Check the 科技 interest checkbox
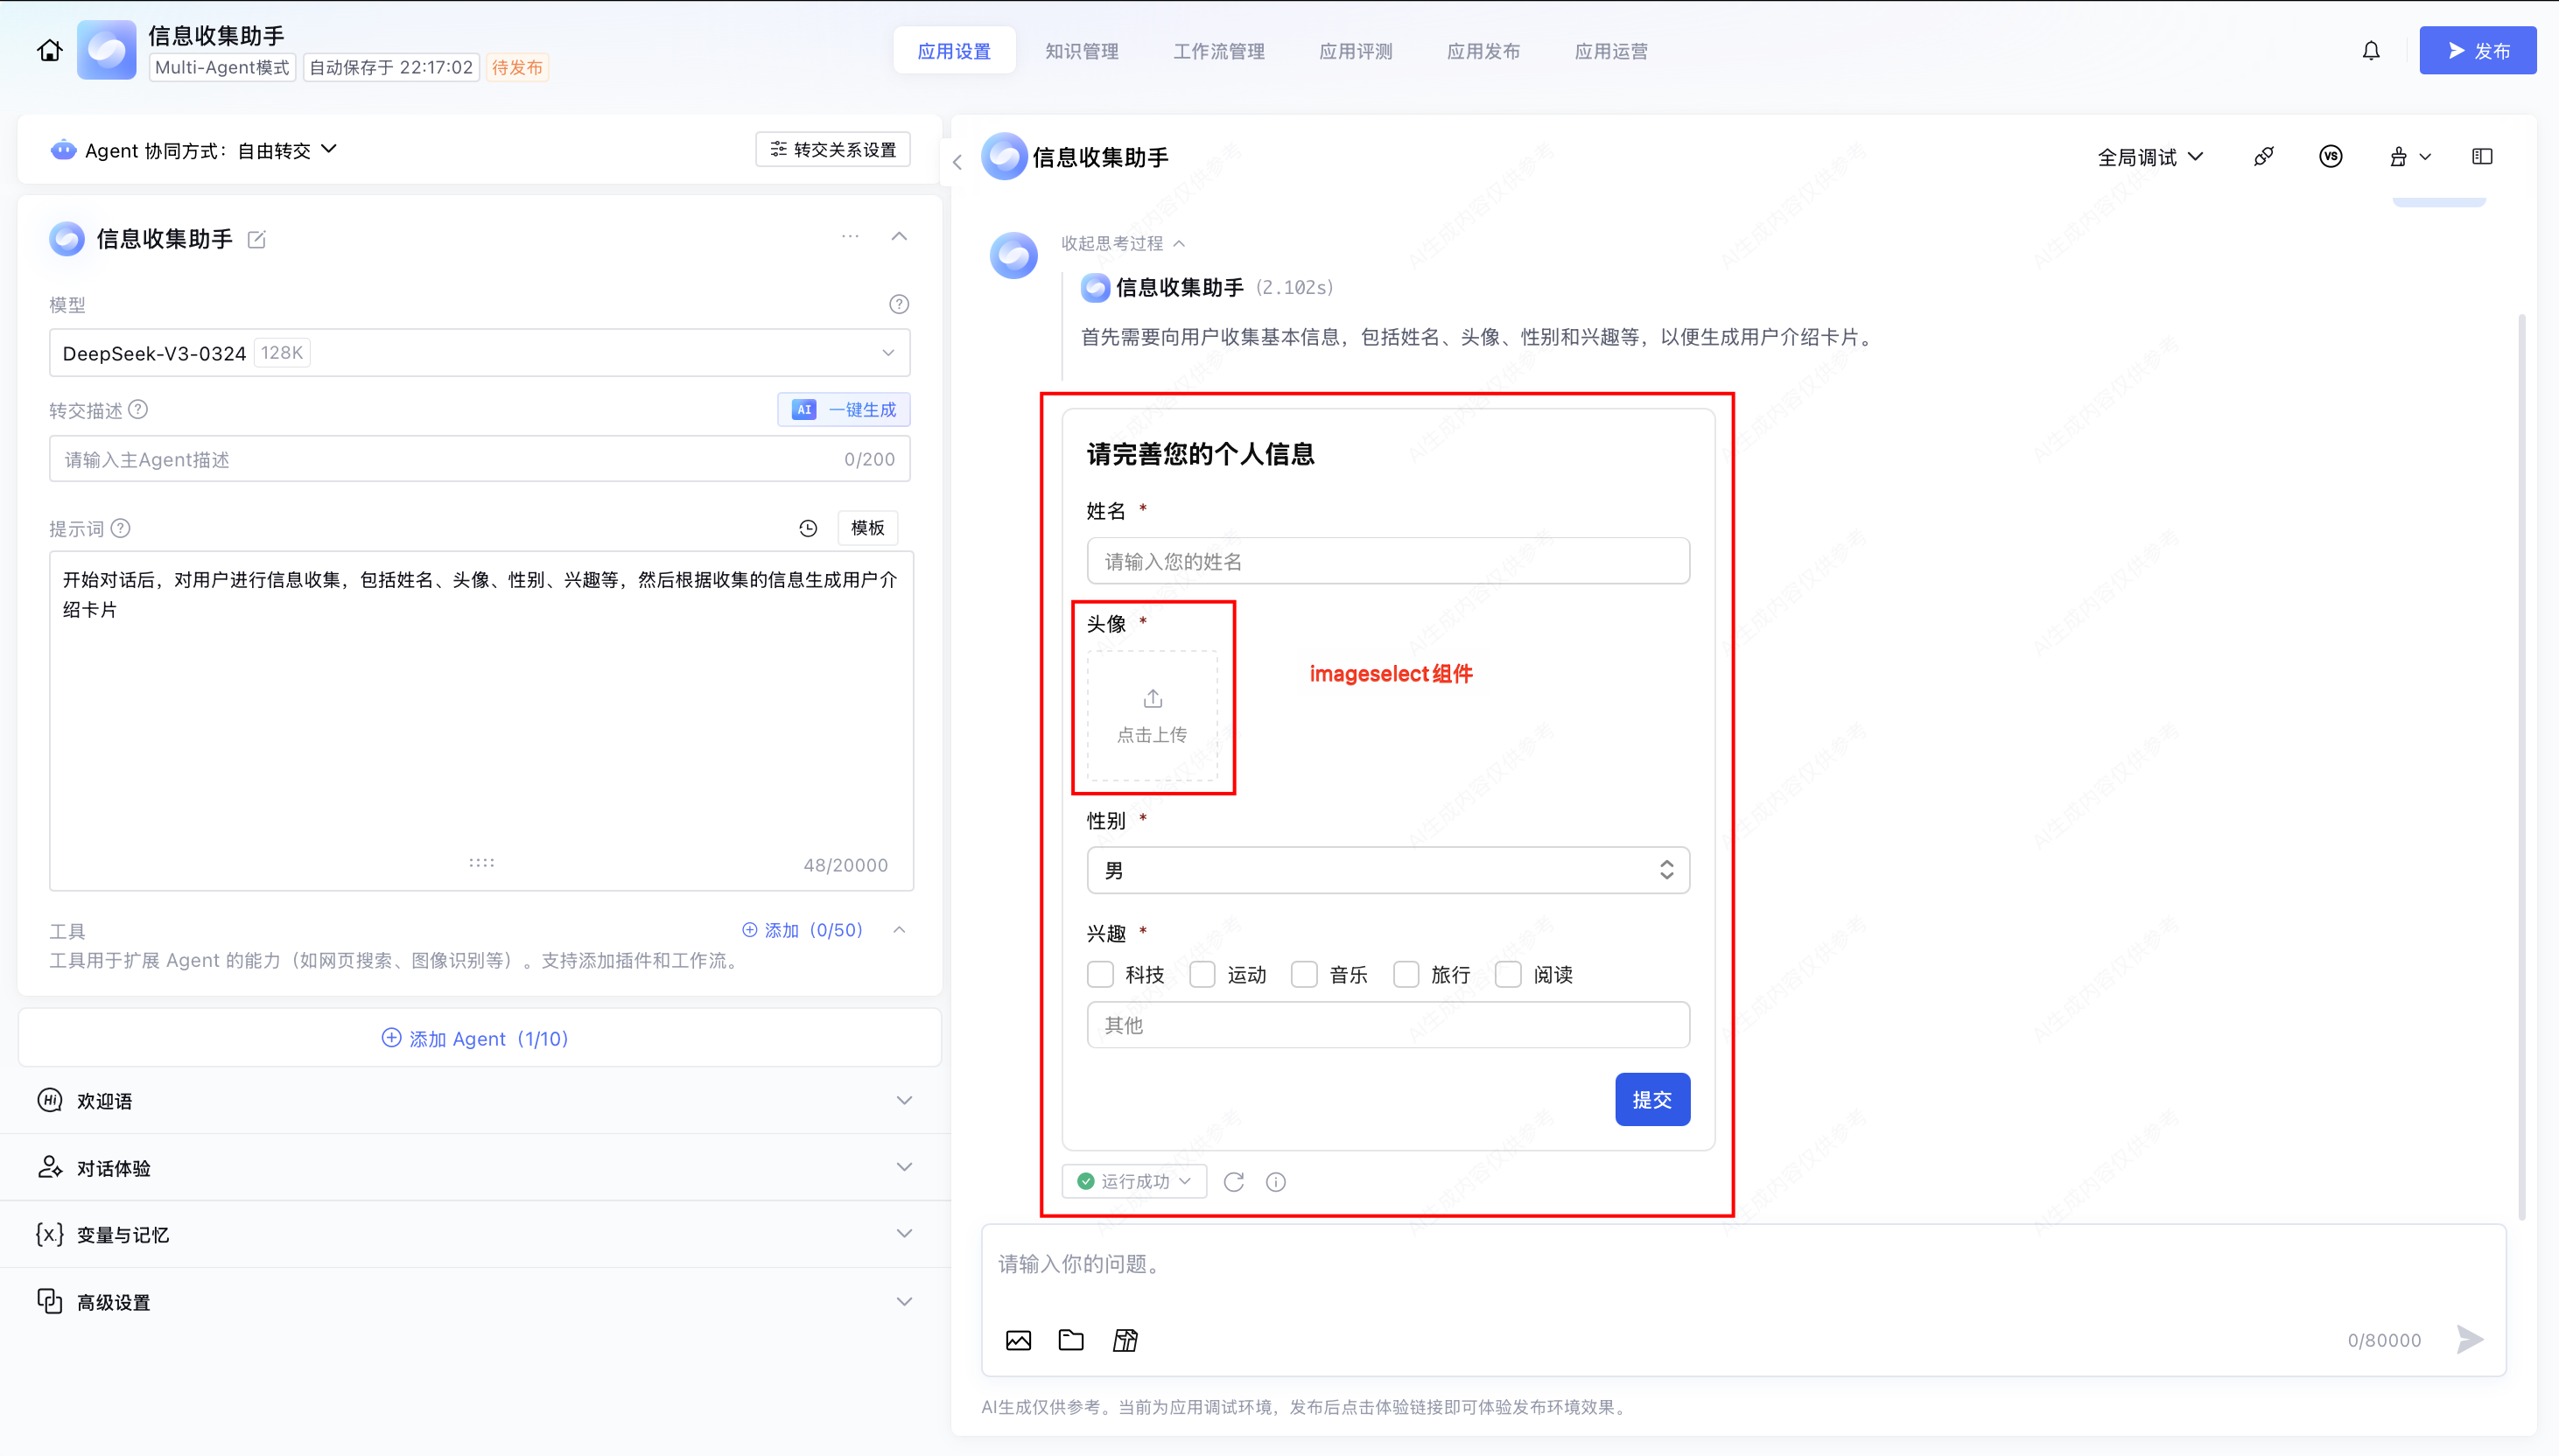 [1100, 975]
